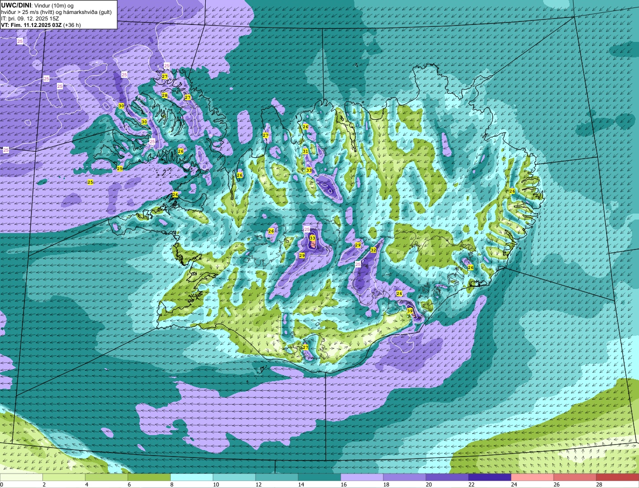
Task: Click the yellow 31 gust marker
Action: coord(306,151)
